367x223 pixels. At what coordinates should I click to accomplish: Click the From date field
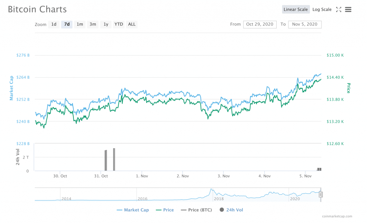[260, 24]
